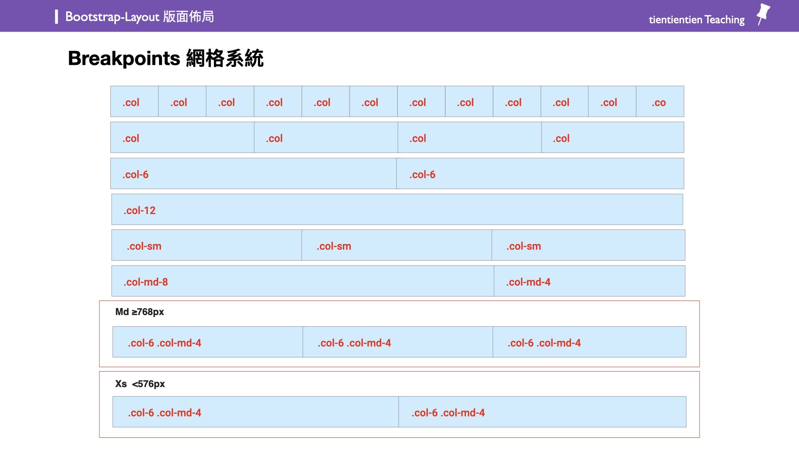Select the middle .col-sm cell
The image size is (799, 449).
point(397,245)
